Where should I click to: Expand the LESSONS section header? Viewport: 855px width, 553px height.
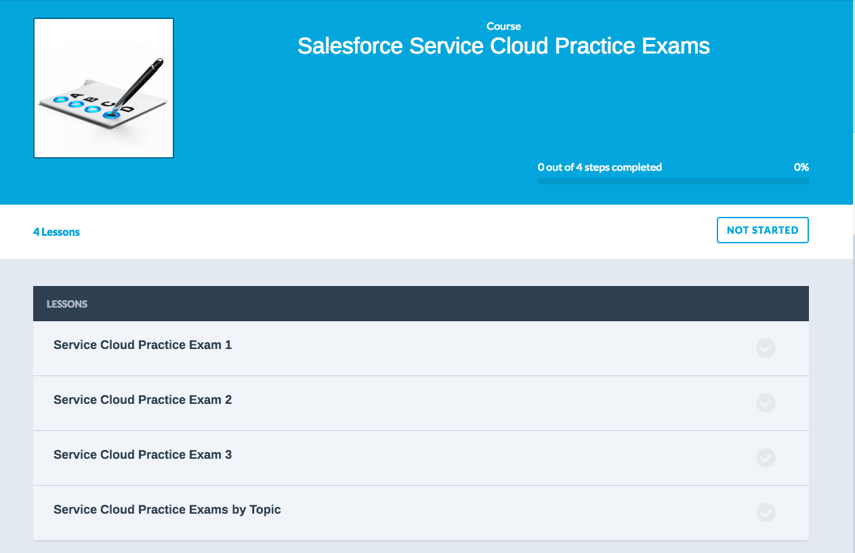pos(67,303)
